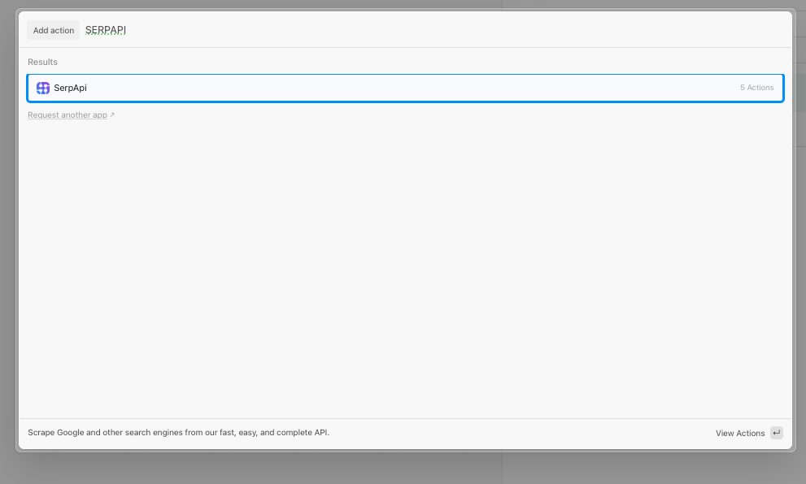Click the SerpApi app logo icon

pos(43,88)
